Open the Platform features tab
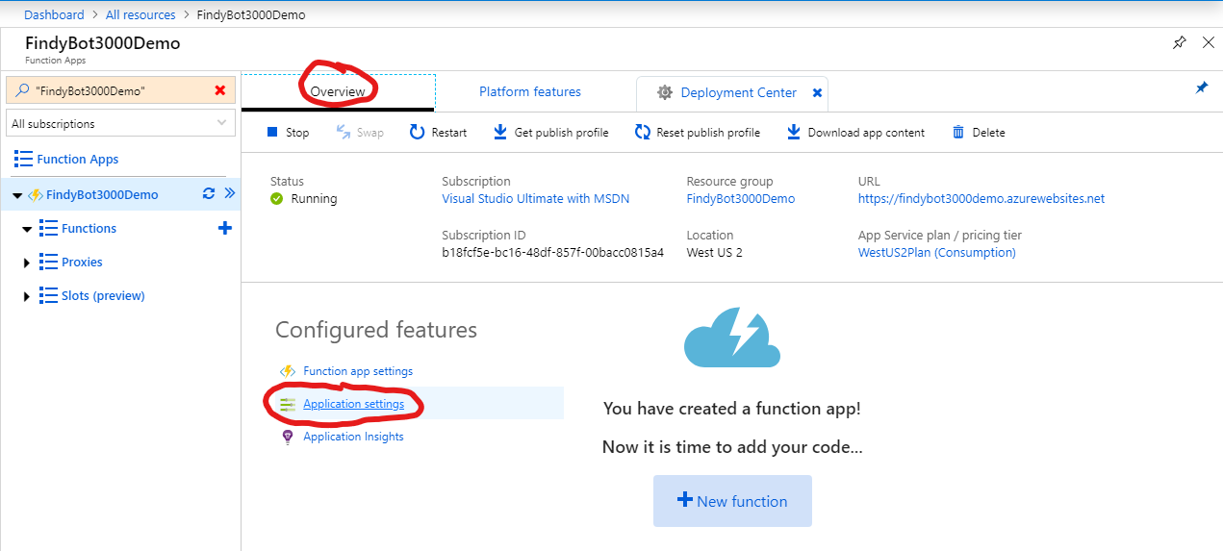This screenshot has height=551, width=1223. pyautogui.click(x=530, y=92)
